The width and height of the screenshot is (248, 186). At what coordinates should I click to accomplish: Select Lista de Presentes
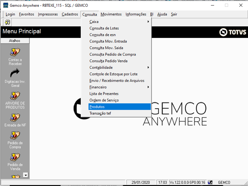pos(120,94)
